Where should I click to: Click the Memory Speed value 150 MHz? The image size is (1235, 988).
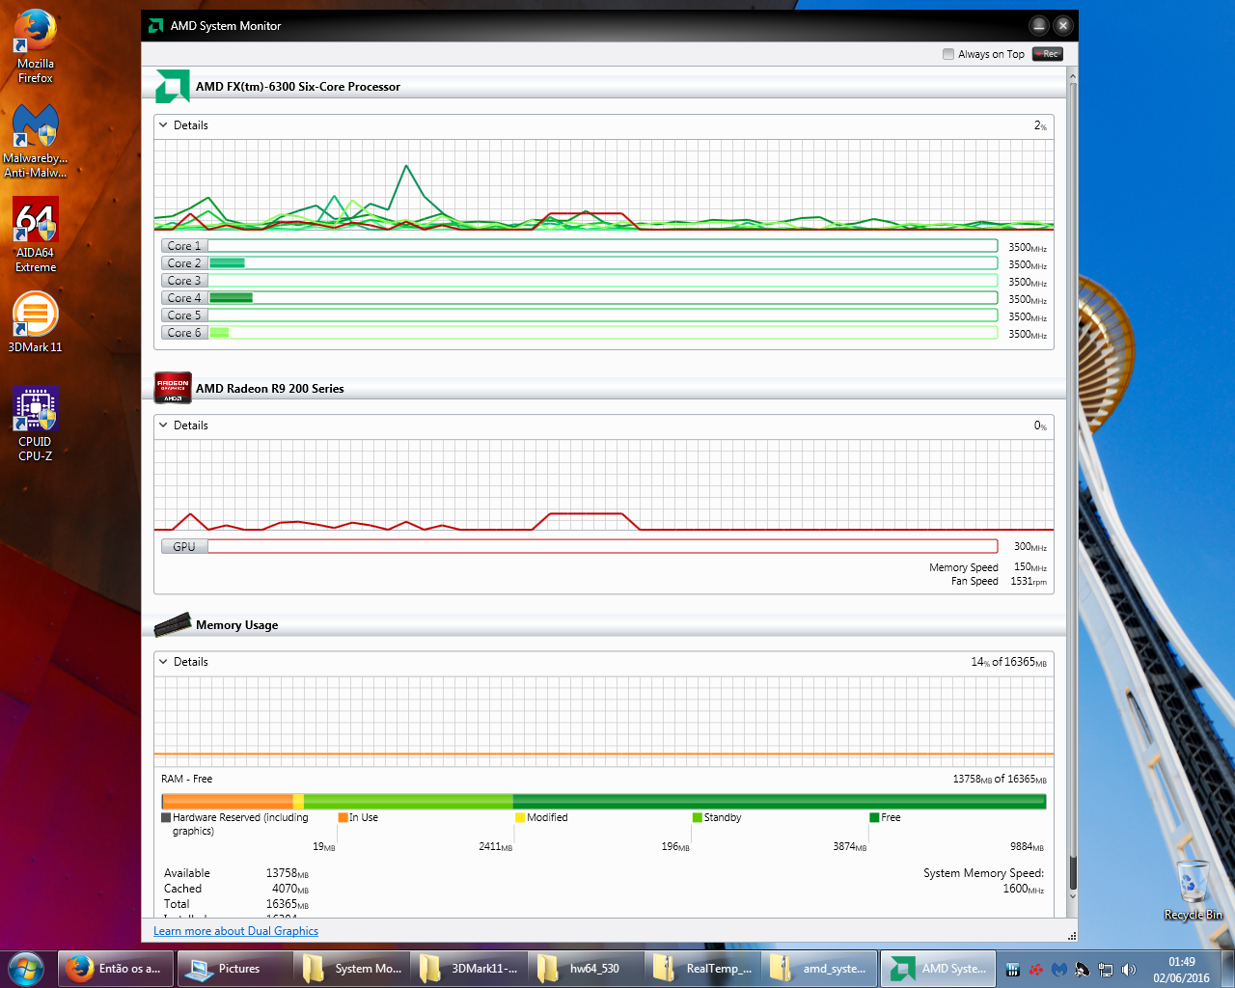coord(1029,567)
